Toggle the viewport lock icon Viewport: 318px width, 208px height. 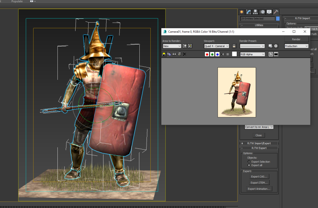[x=234, y=46]
